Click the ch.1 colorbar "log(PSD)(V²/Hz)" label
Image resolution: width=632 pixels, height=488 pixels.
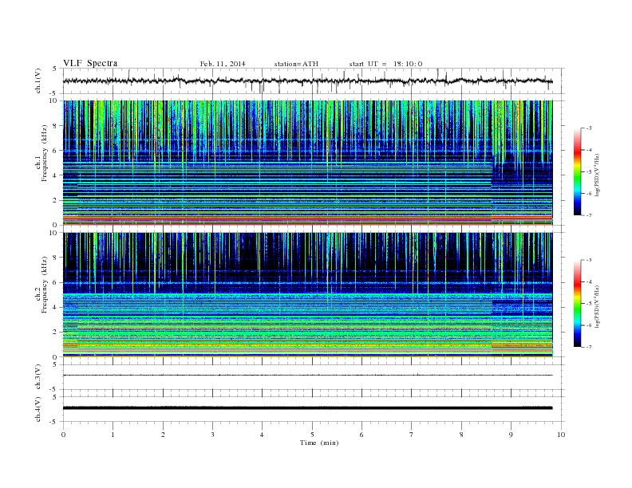[x=597, y=175]
